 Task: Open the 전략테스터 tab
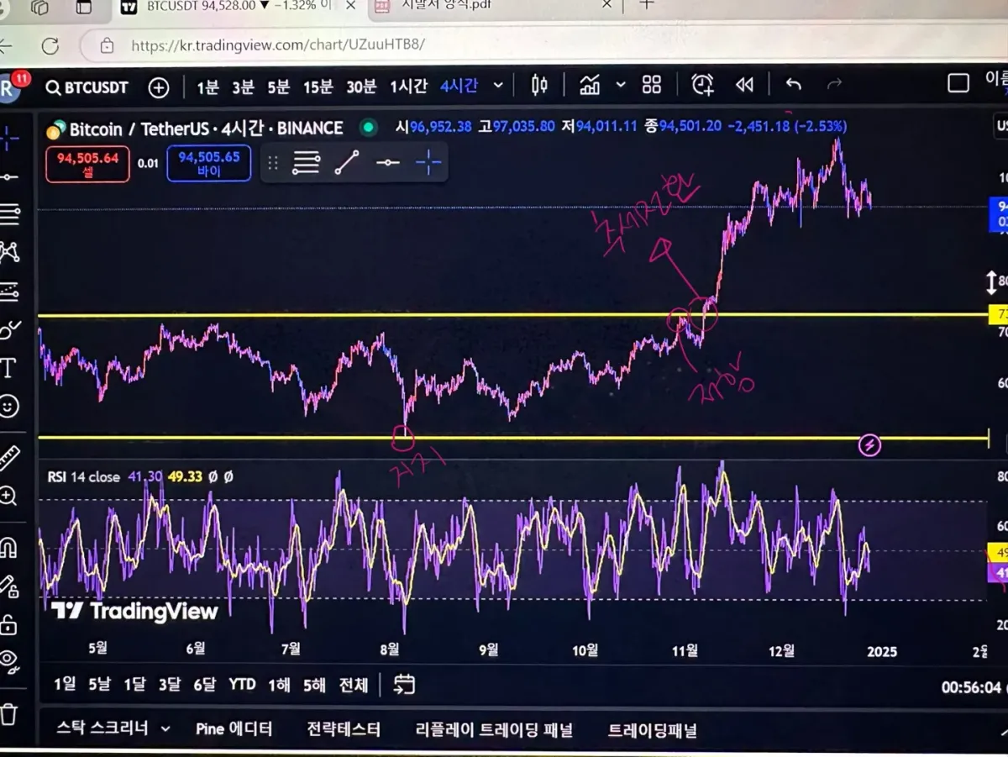pos(344,729)
